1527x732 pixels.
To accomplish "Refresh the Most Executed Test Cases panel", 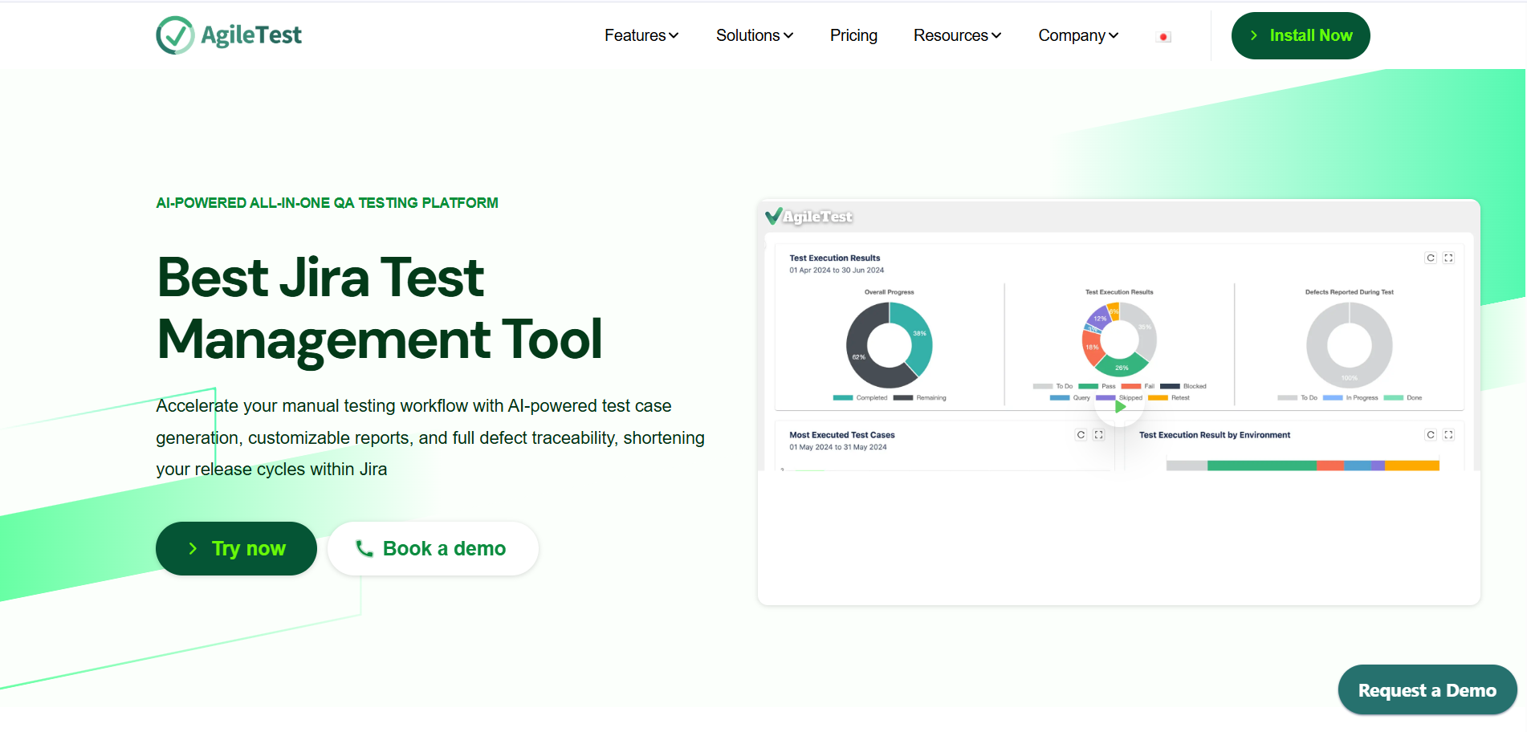I will [x=1081, y=435].
